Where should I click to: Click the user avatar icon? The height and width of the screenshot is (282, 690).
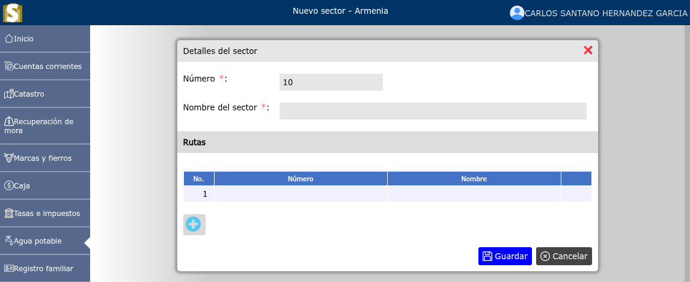[517, 13]
